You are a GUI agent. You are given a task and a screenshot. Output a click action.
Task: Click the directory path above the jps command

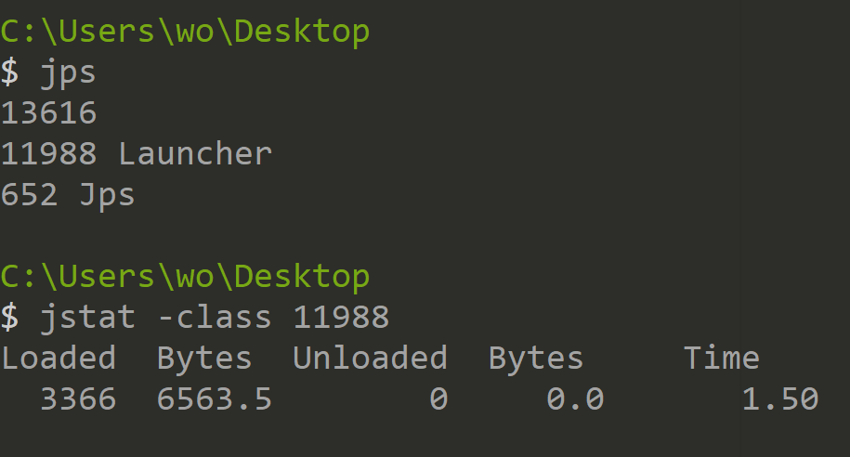(185, 31)
